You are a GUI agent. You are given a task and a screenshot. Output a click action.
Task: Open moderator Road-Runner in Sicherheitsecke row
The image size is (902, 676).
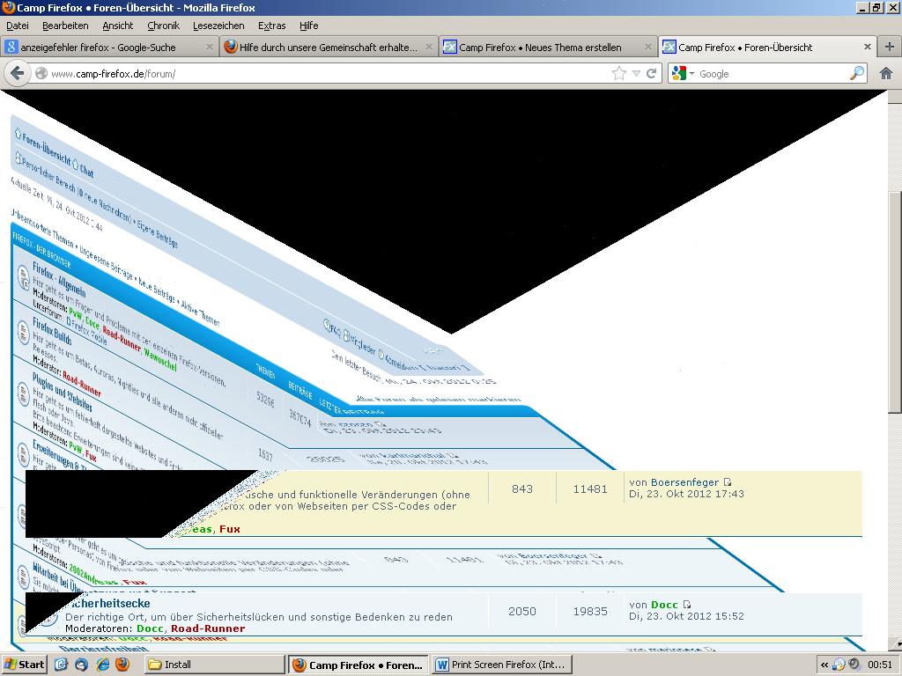click(208, 628)
